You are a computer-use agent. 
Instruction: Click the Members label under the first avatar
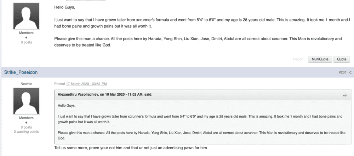pos(27,33)
